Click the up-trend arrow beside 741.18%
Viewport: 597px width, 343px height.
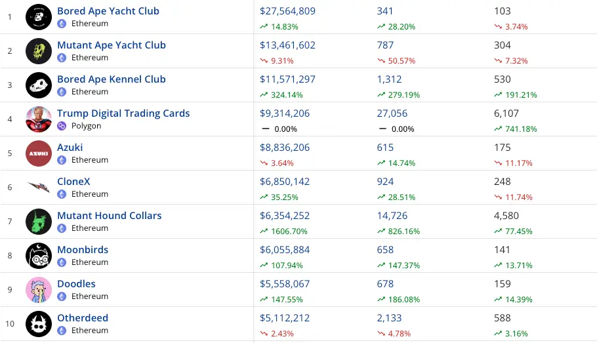[x=498, y=129]
